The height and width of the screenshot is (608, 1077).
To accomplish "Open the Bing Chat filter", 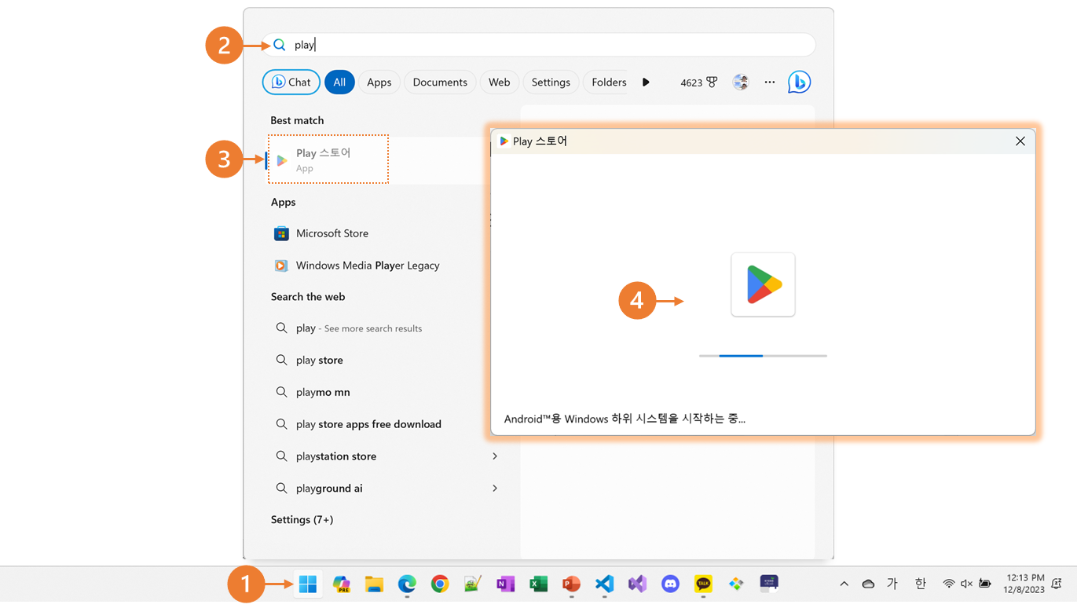I will pos(291,82).
